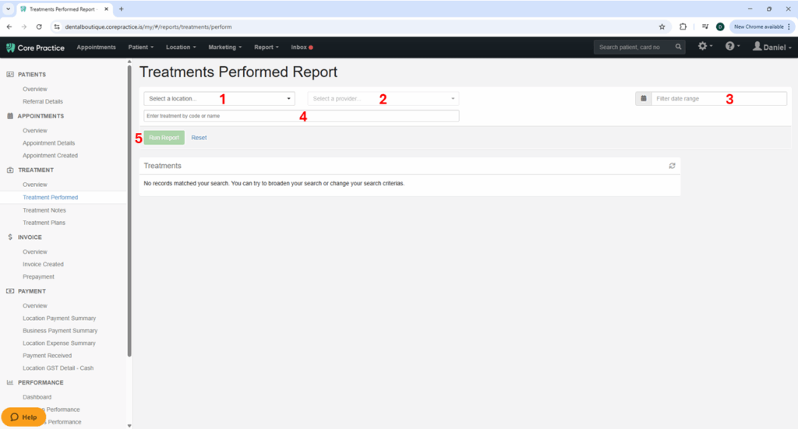Open Treatment Plans in sidebar
The height and width of the screenshot is (429, 798).
(x=44, y=223)
